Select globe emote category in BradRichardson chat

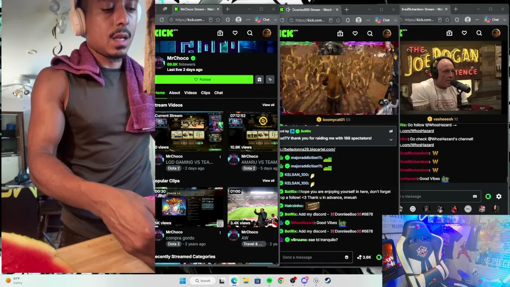pyautogui.click(x=413, y=209)
